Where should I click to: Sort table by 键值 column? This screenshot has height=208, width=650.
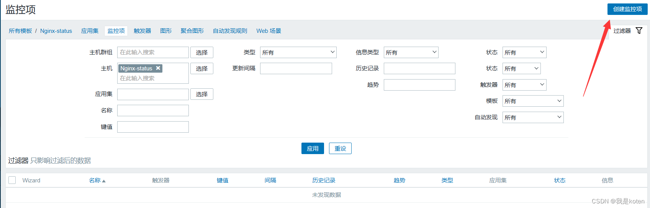(x=222, y=180)
